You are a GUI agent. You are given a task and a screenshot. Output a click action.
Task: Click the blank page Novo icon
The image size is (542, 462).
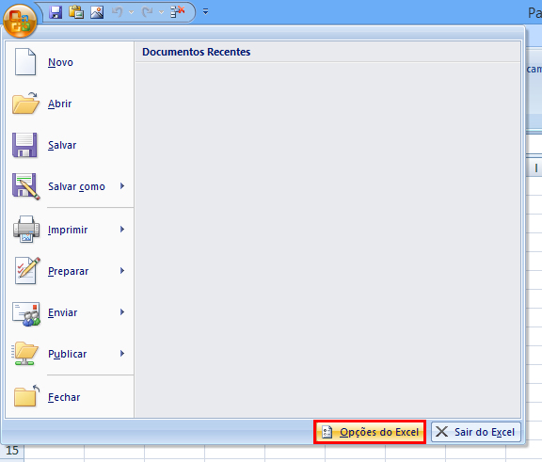click(x=25, y=62)
